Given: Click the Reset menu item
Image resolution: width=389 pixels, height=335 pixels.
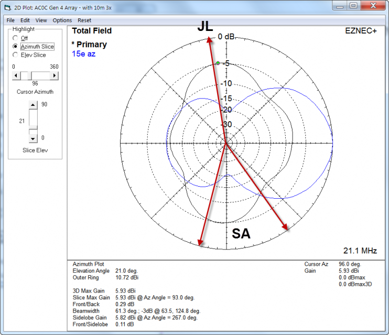Looking at the screenshot, I should [84, 20].
